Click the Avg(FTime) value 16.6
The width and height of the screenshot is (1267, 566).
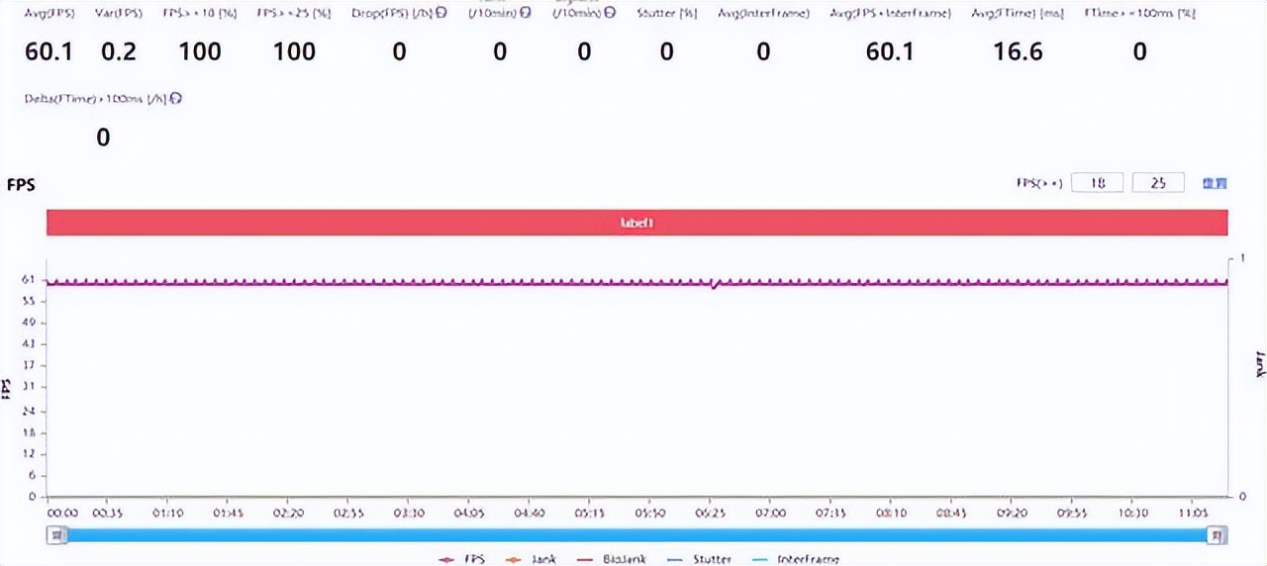tap(1019, 52)
